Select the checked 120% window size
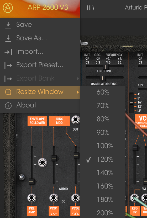147x218 pixels. point(103,159)
